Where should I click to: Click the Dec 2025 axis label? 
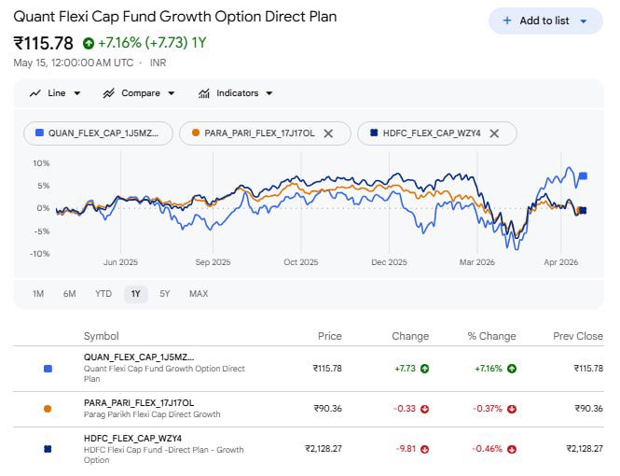point(389,262)
